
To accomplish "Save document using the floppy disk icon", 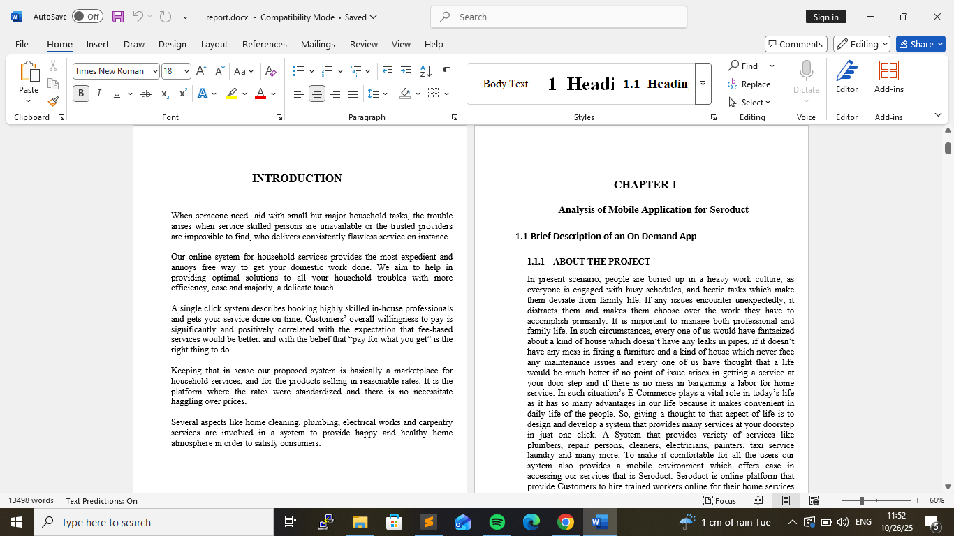I will point(118,17).
